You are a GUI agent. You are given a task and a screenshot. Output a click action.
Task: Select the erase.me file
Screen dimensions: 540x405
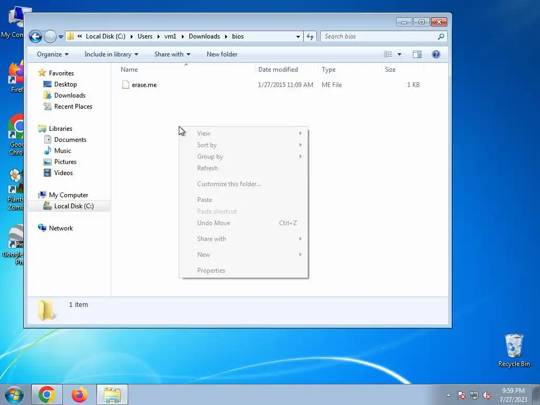pos(144,85)
